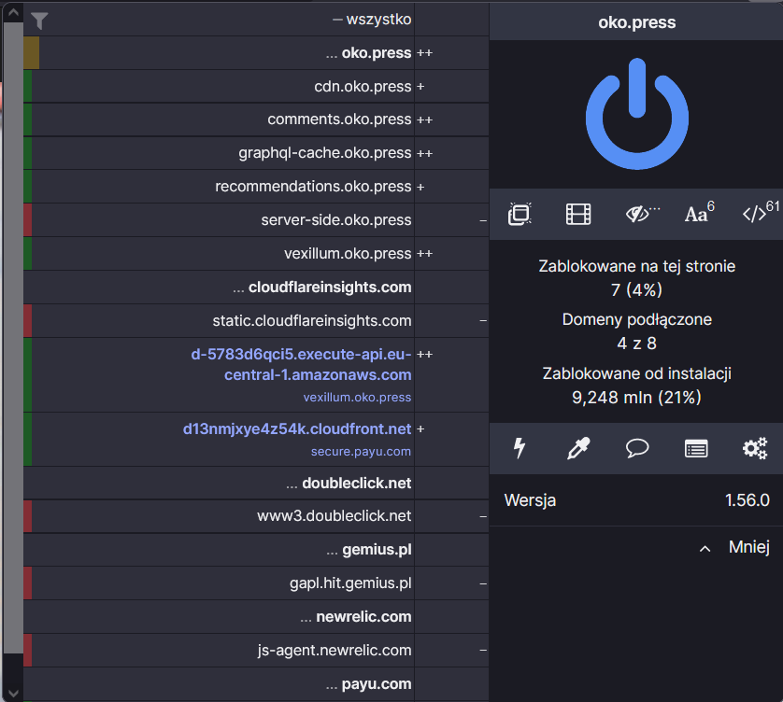This screenshot has height=702, width=783.
Task: Toggle remote fonts blocking (Aa icon)
Action: 699,213
